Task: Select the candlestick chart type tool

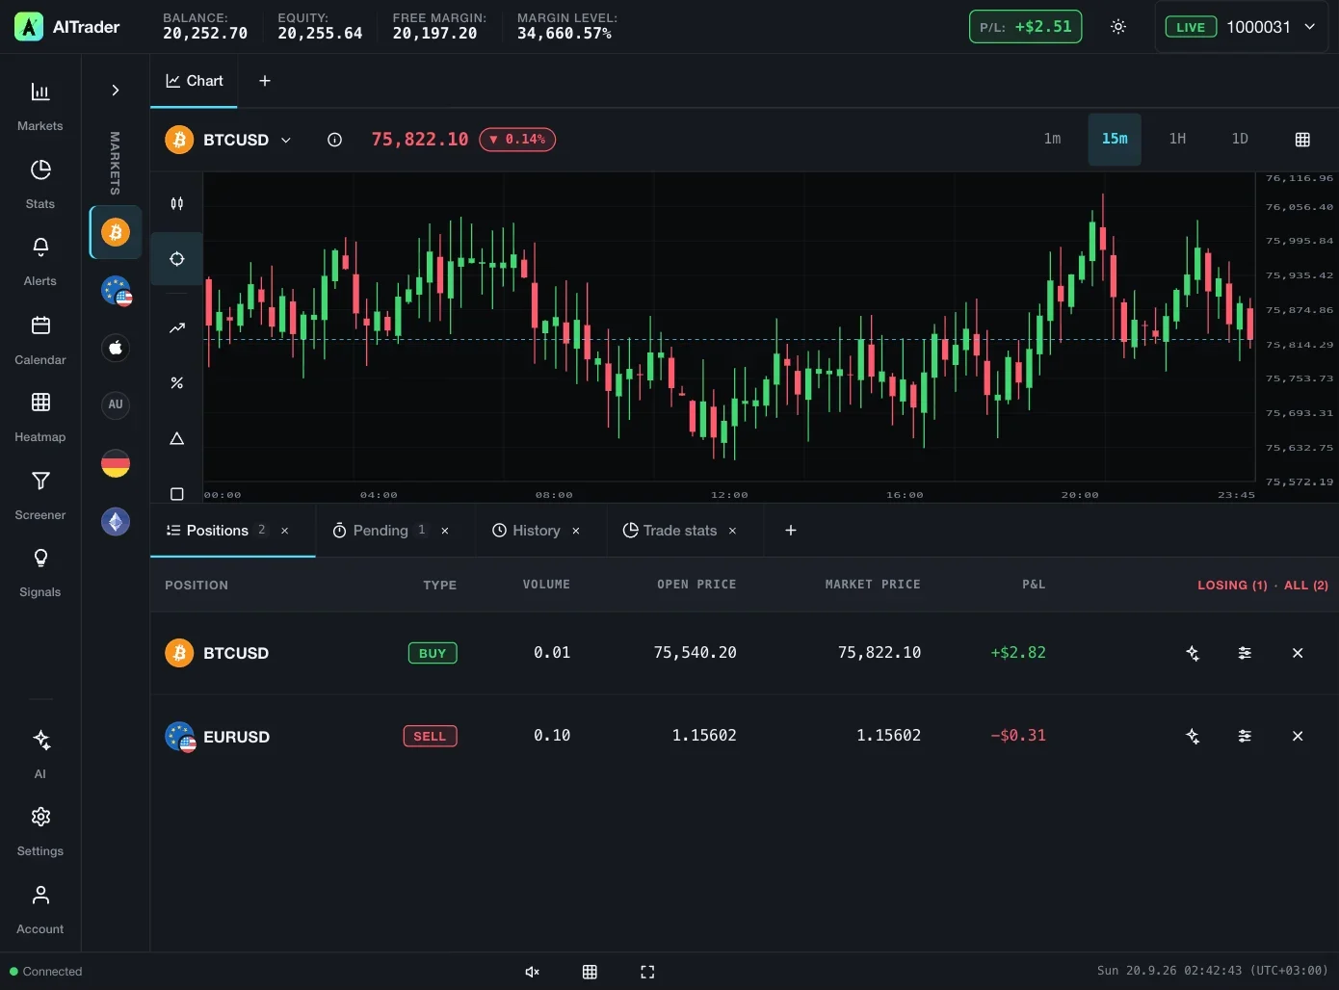Action: pyautogui.click(x=177, y=203)
